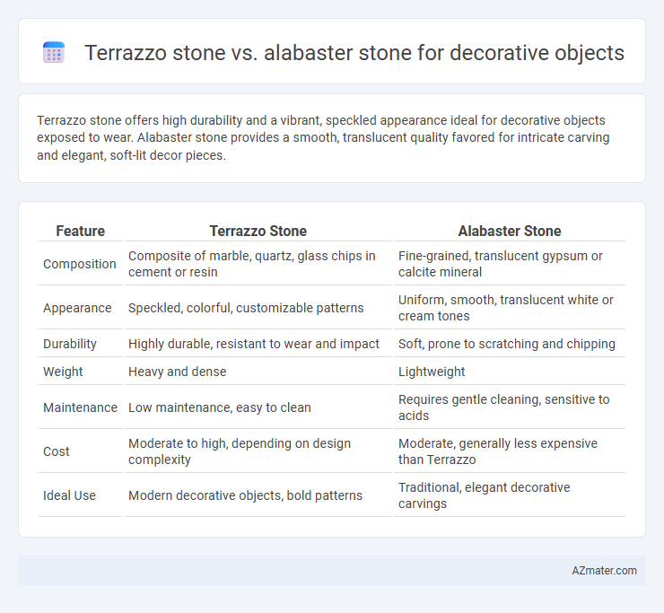Click the 'Feature' column header
This screenshot has width=664, height=613.
(x=81, y=231)
